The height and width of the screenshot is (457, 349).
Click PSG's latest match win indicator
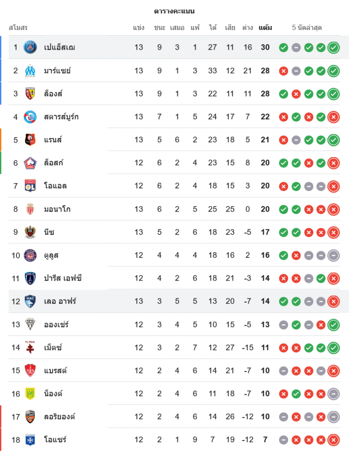pos(334,48)
